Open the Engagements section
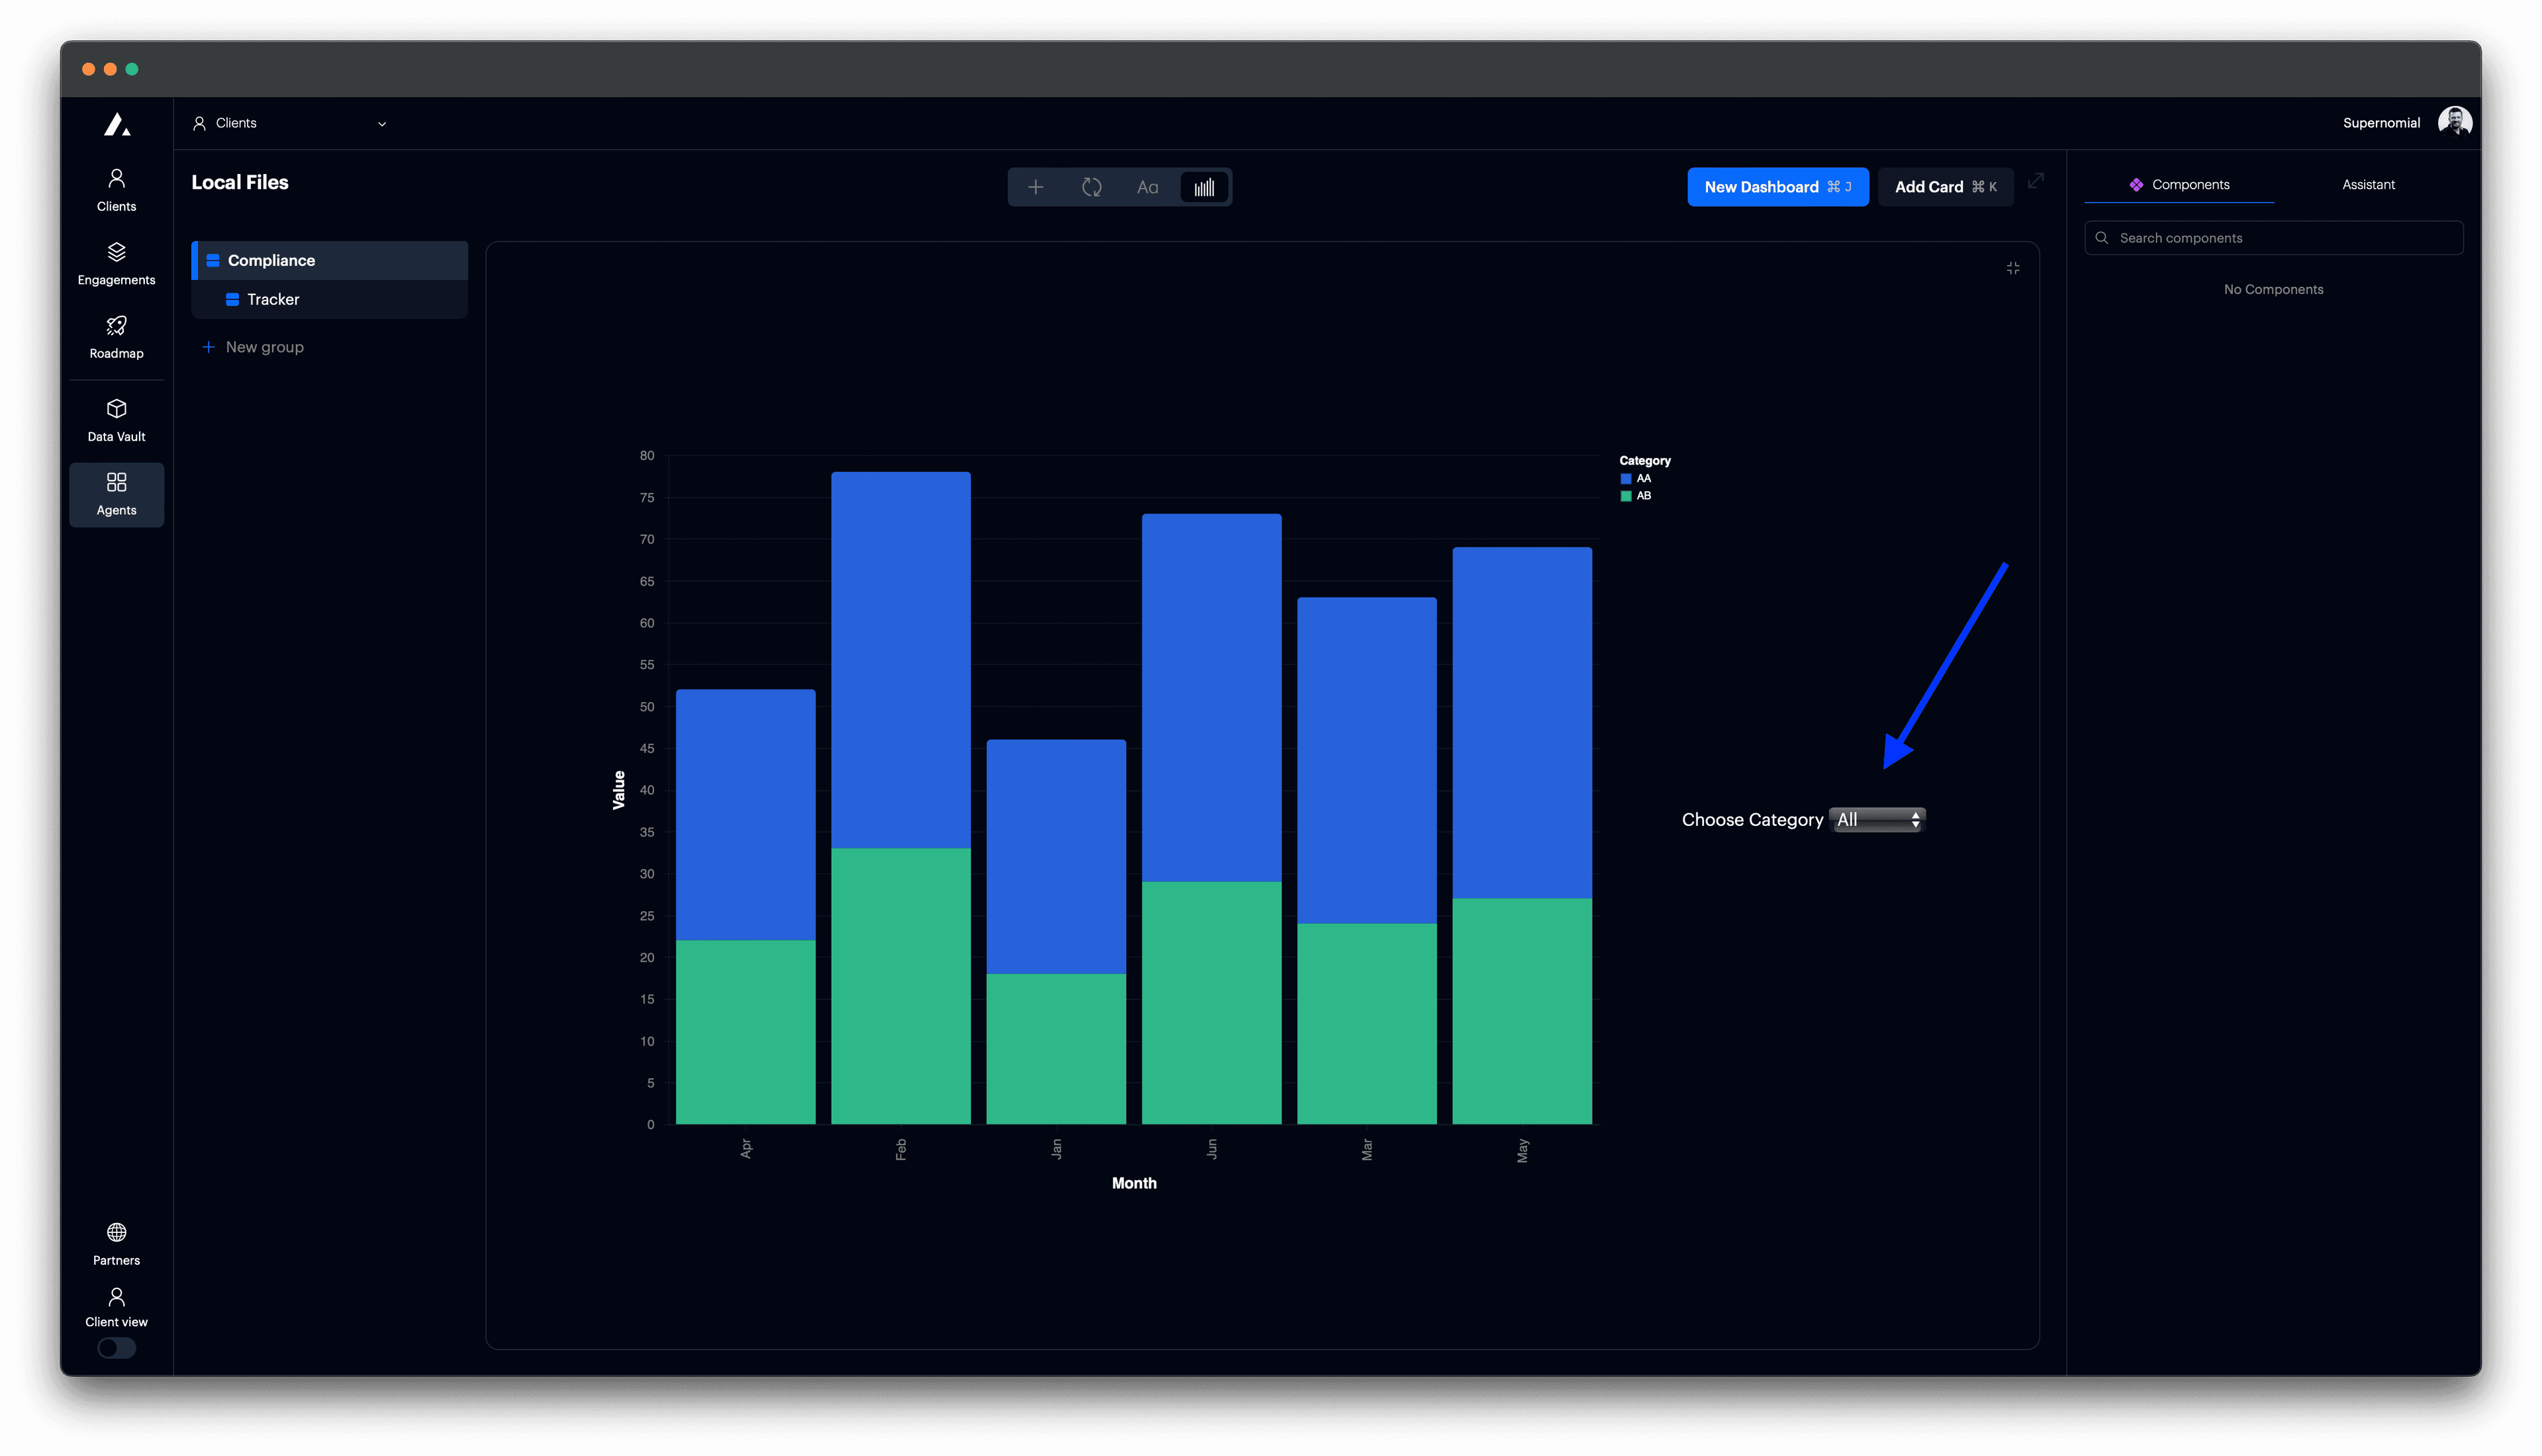The height and width of the screenshot is (1456, 2542). 116,262
